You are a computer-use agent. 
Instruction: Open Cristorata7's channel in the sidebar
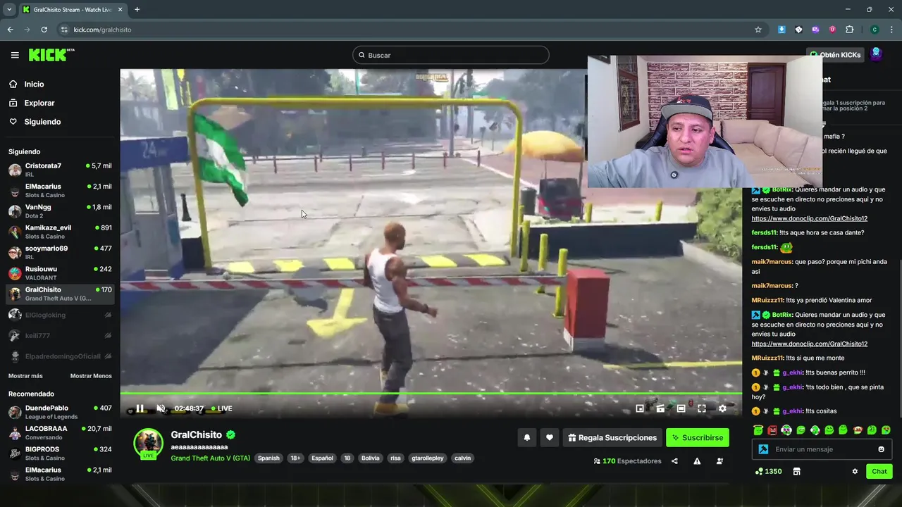point(60,170)
